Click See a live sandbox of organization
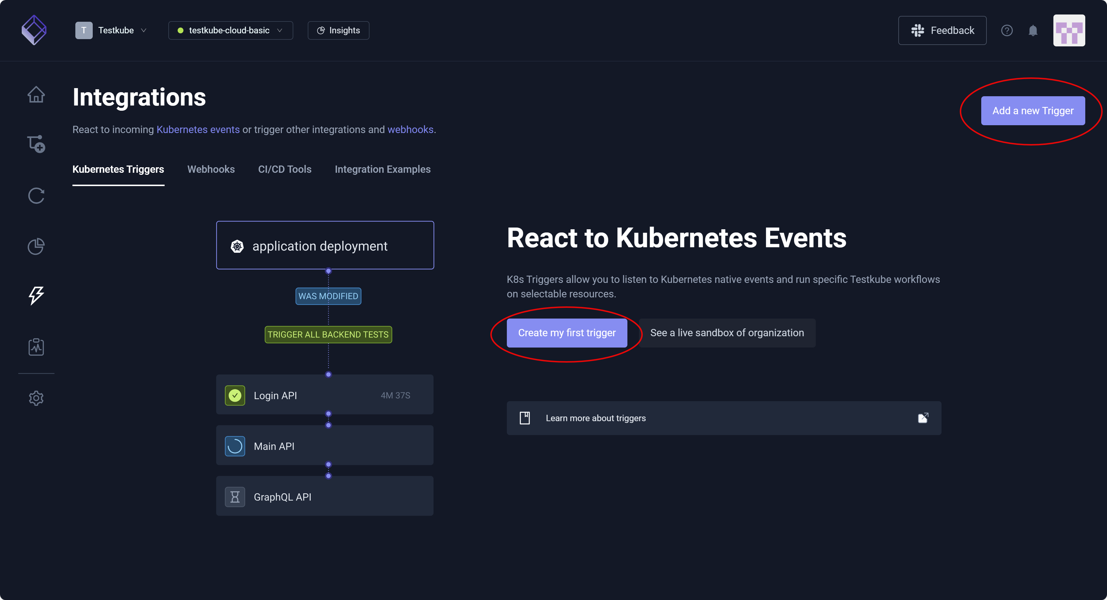The image size is (1107, 600). pyautogui.click(x=727, y=333)
